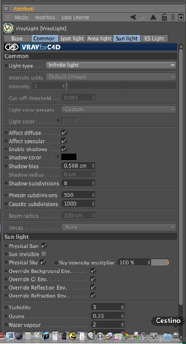Click the up arrow navigation icon
The height and width of the screenshot is (344, 186).
pyautogui.click(x=153, y=17)
